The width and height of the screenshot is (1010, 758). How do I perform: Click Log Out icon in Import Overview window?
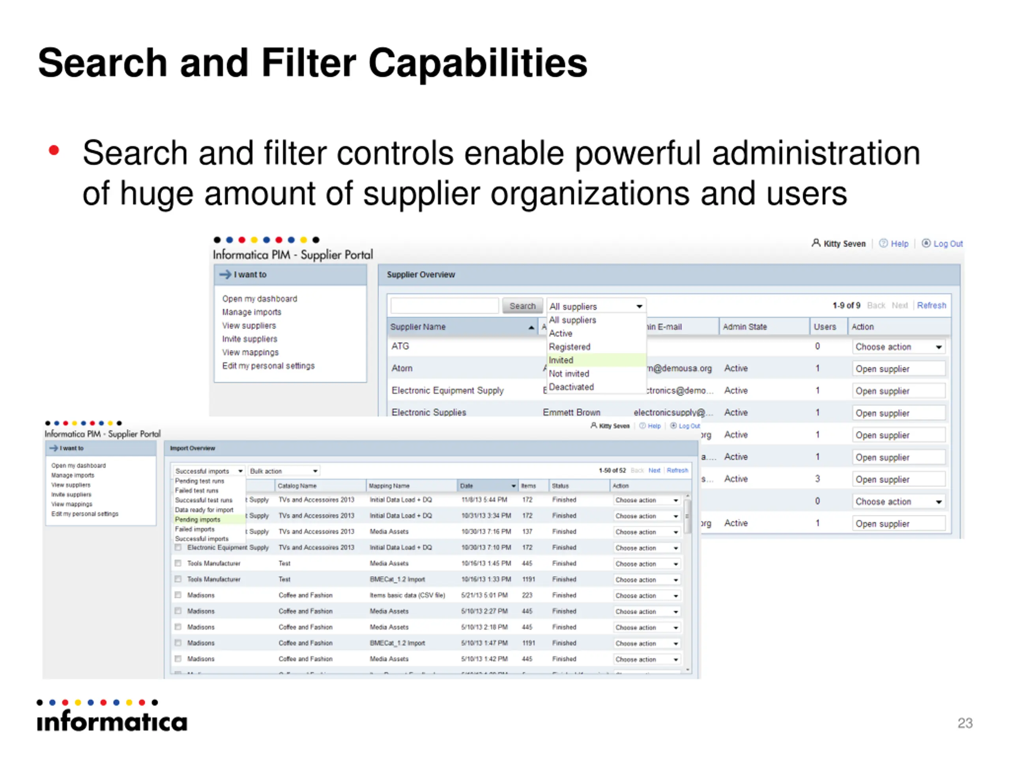pyautogui.click(x=673, y=425)
